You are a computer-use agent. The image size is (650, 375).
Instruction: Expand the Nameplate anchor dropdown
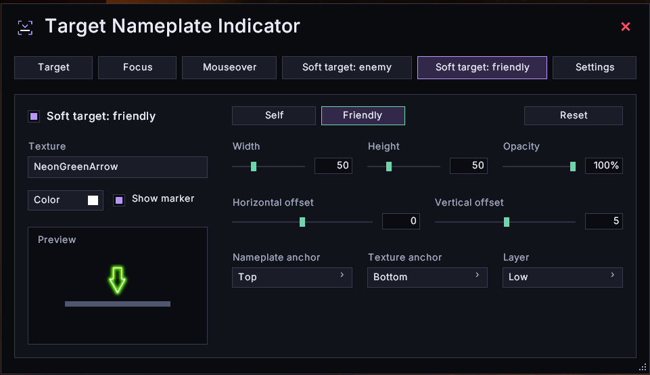click(x=292, y=278)
